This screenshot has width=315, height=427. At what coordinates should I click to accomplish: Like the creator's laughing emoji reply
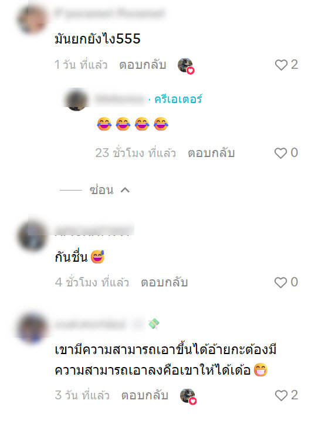click(281, 153)
